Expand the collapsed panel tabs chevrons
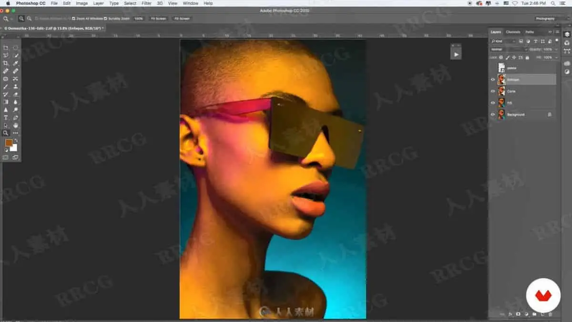The image size is (572, 322). [550, 32]
